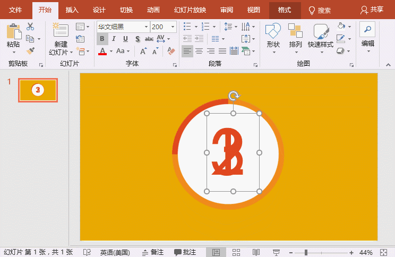Click the 备注 notes button in status bar
Screen dimensions: 395x257
pos(152,252)
